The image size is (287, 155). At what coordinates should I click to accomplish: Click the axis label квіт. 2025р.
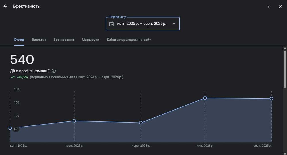click(x=18, y=146)
